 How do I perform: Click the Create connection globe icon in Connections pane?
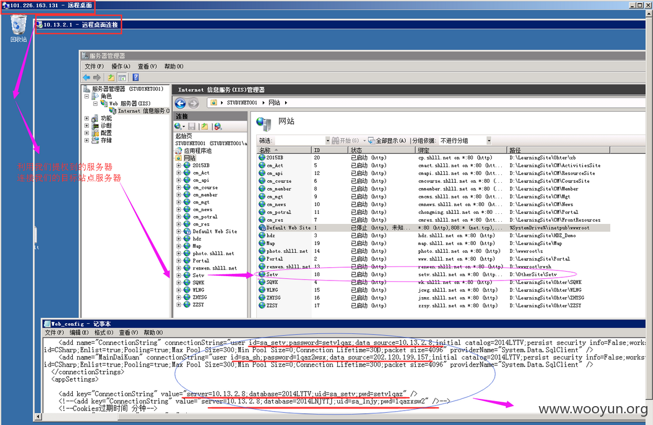point(178,126)
